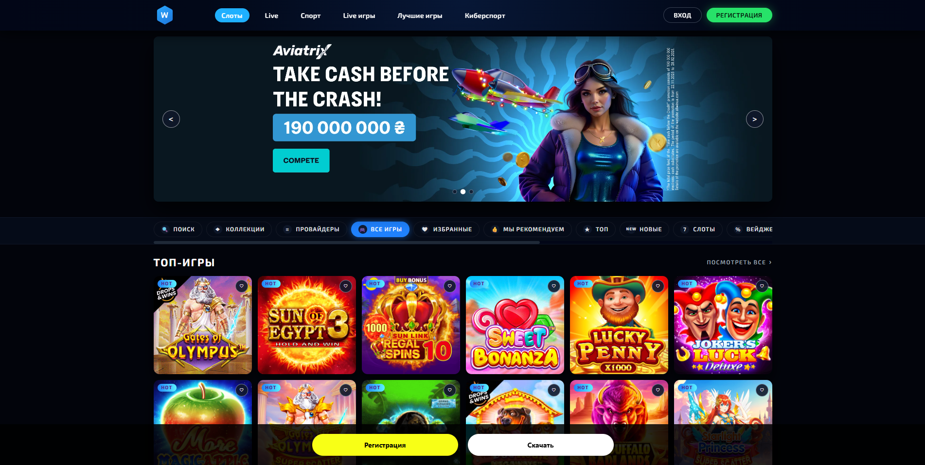Show next banner with right arrow

click(x=755, y=119)
